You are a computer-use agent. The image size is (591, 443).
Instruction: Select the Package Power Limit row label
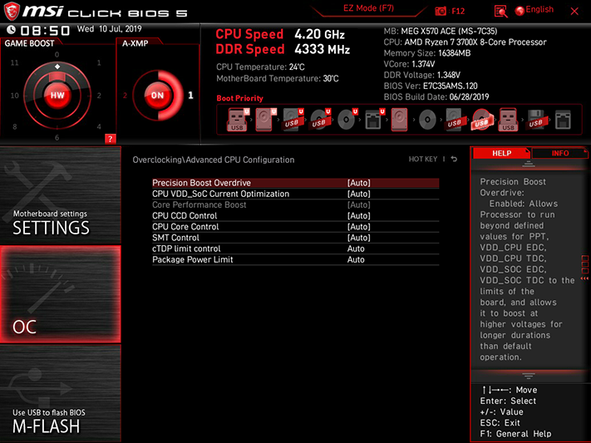193,259
